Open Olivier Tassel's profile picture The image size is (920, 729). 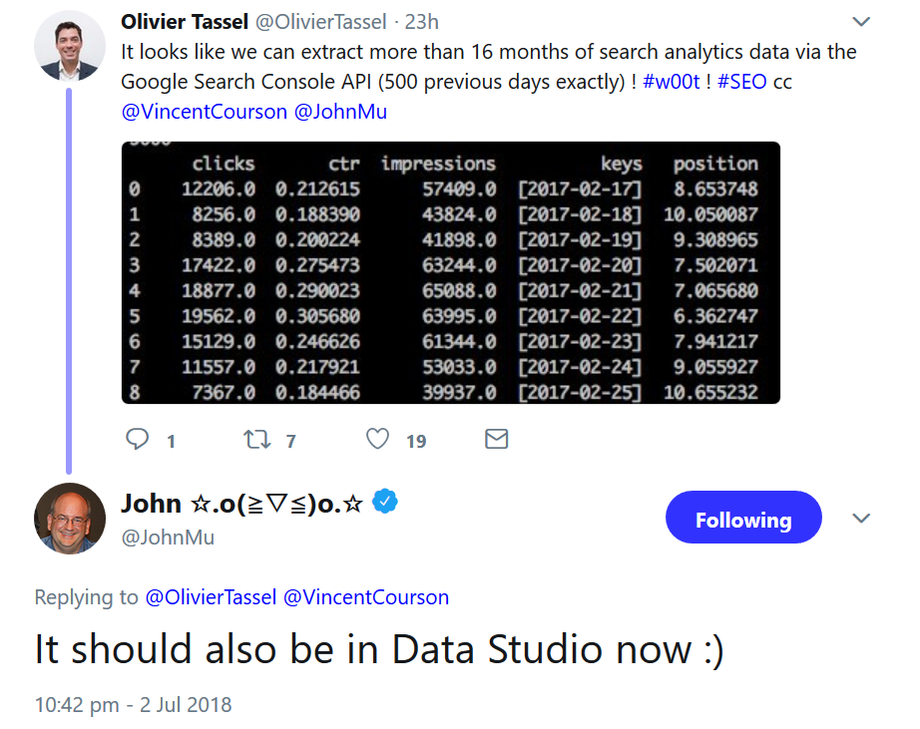pos(69,44)
